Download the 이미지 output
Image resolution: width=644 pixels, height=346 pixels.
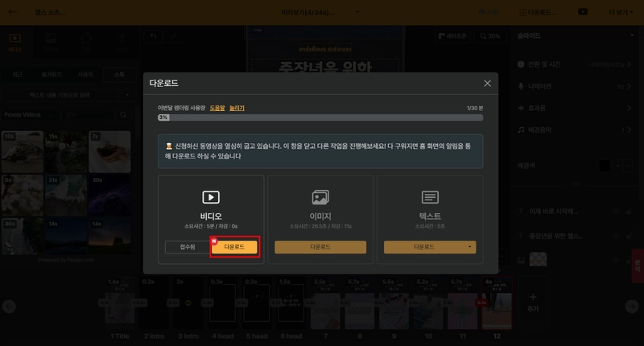(x=320, y=247)
